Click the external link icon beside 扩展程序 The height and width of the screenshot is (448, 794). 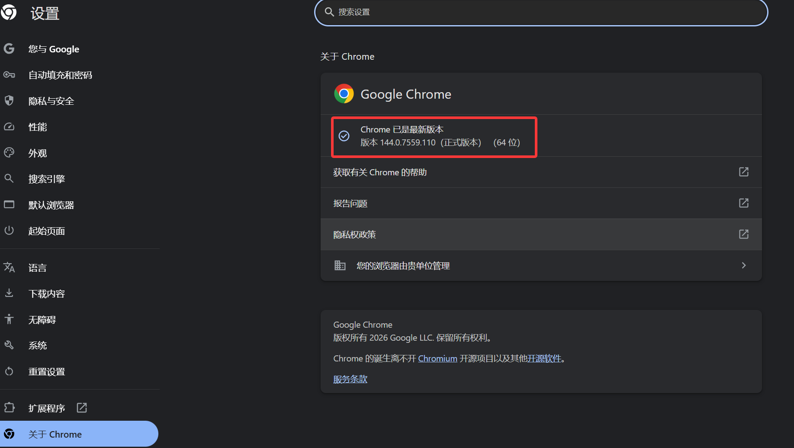pos(82,408)
